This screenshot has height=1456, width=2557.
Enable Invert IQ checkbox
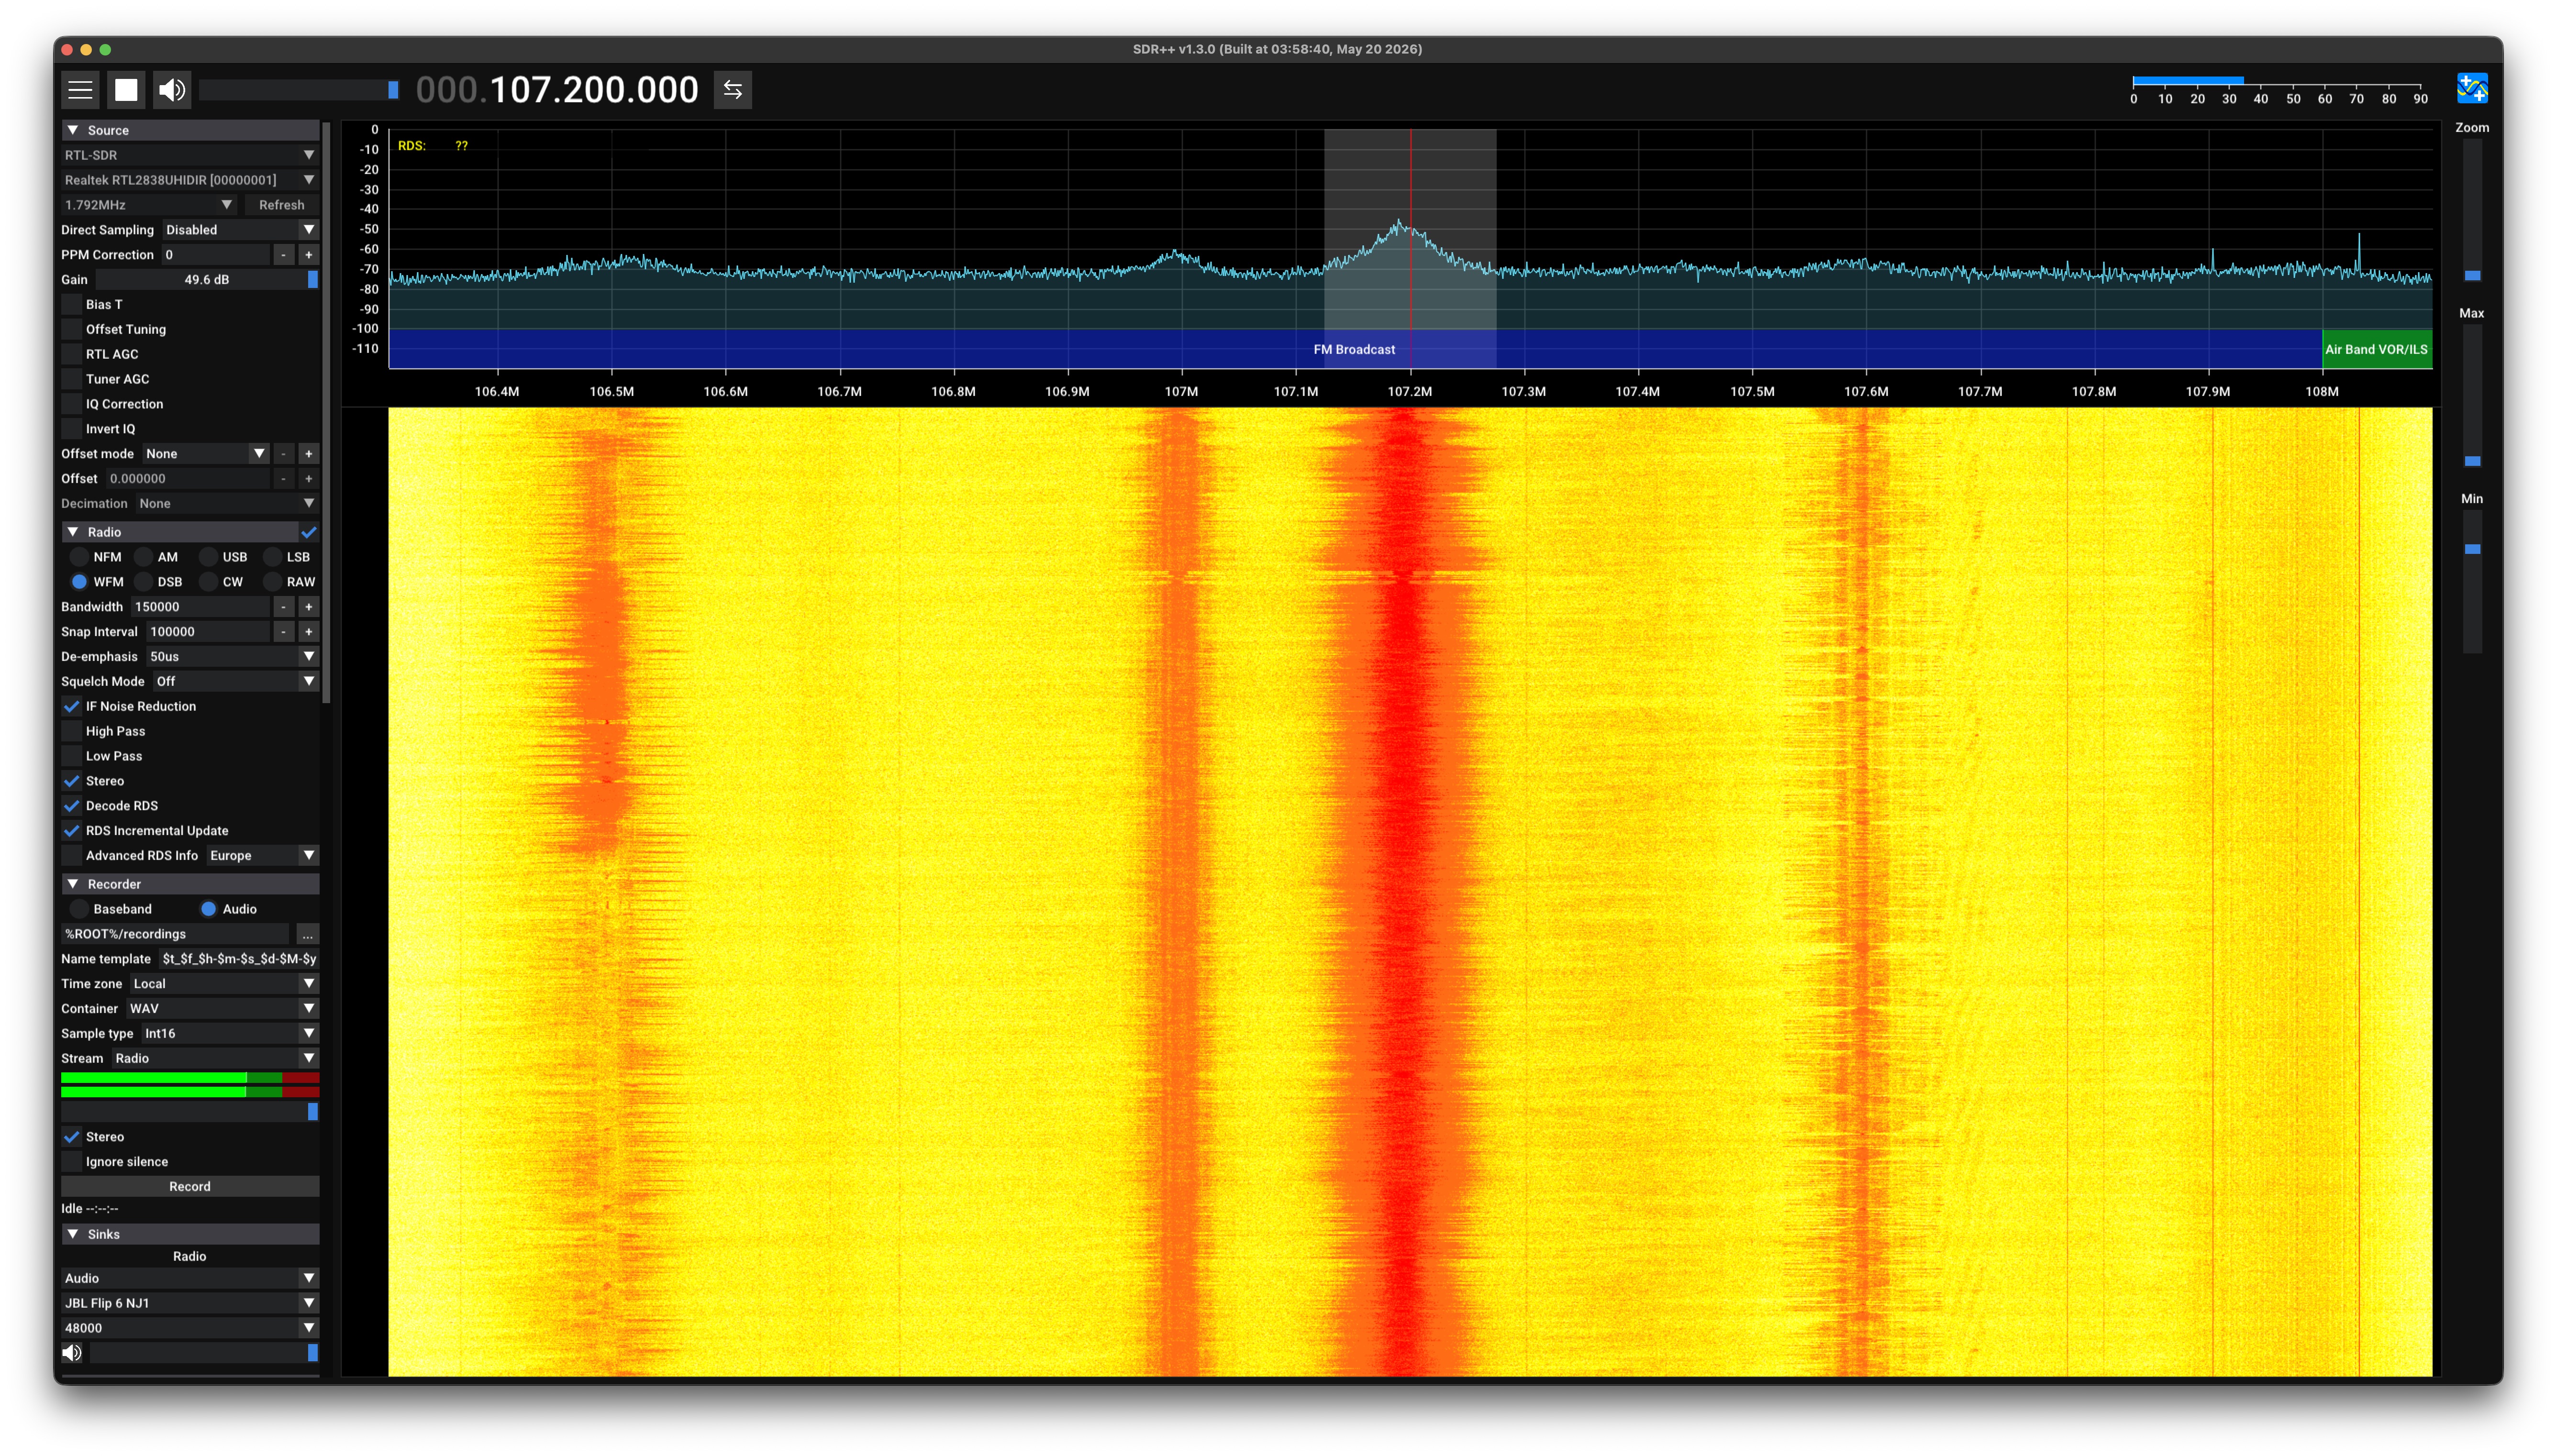(x=71, y=429)
